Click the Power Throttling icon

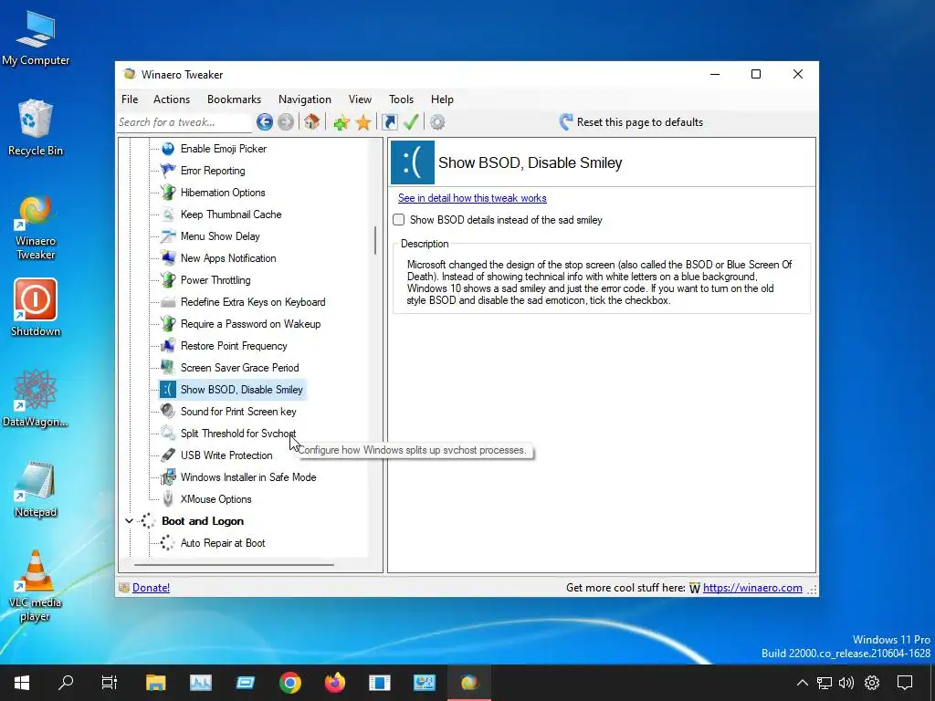(x=168, y=280)
